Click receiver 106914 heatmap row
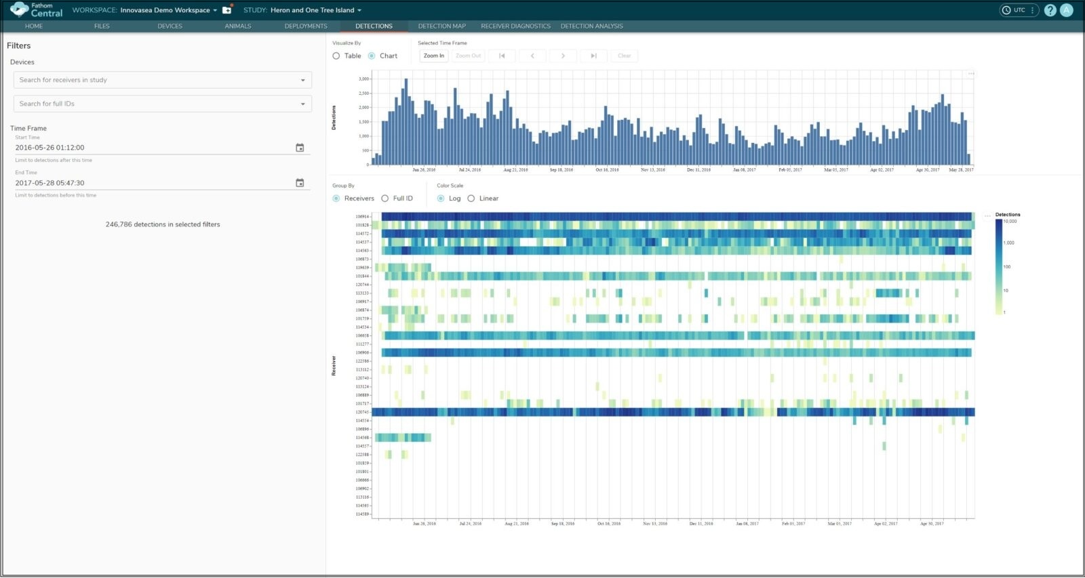 [676, 217]
